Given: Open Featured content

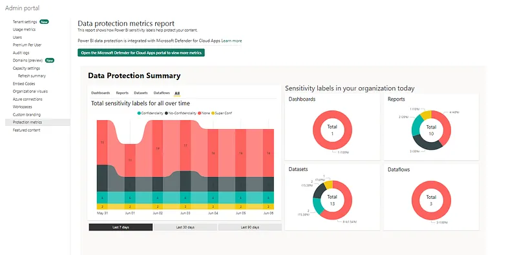Looking at the screenshot, I should [x=26, y=130].
